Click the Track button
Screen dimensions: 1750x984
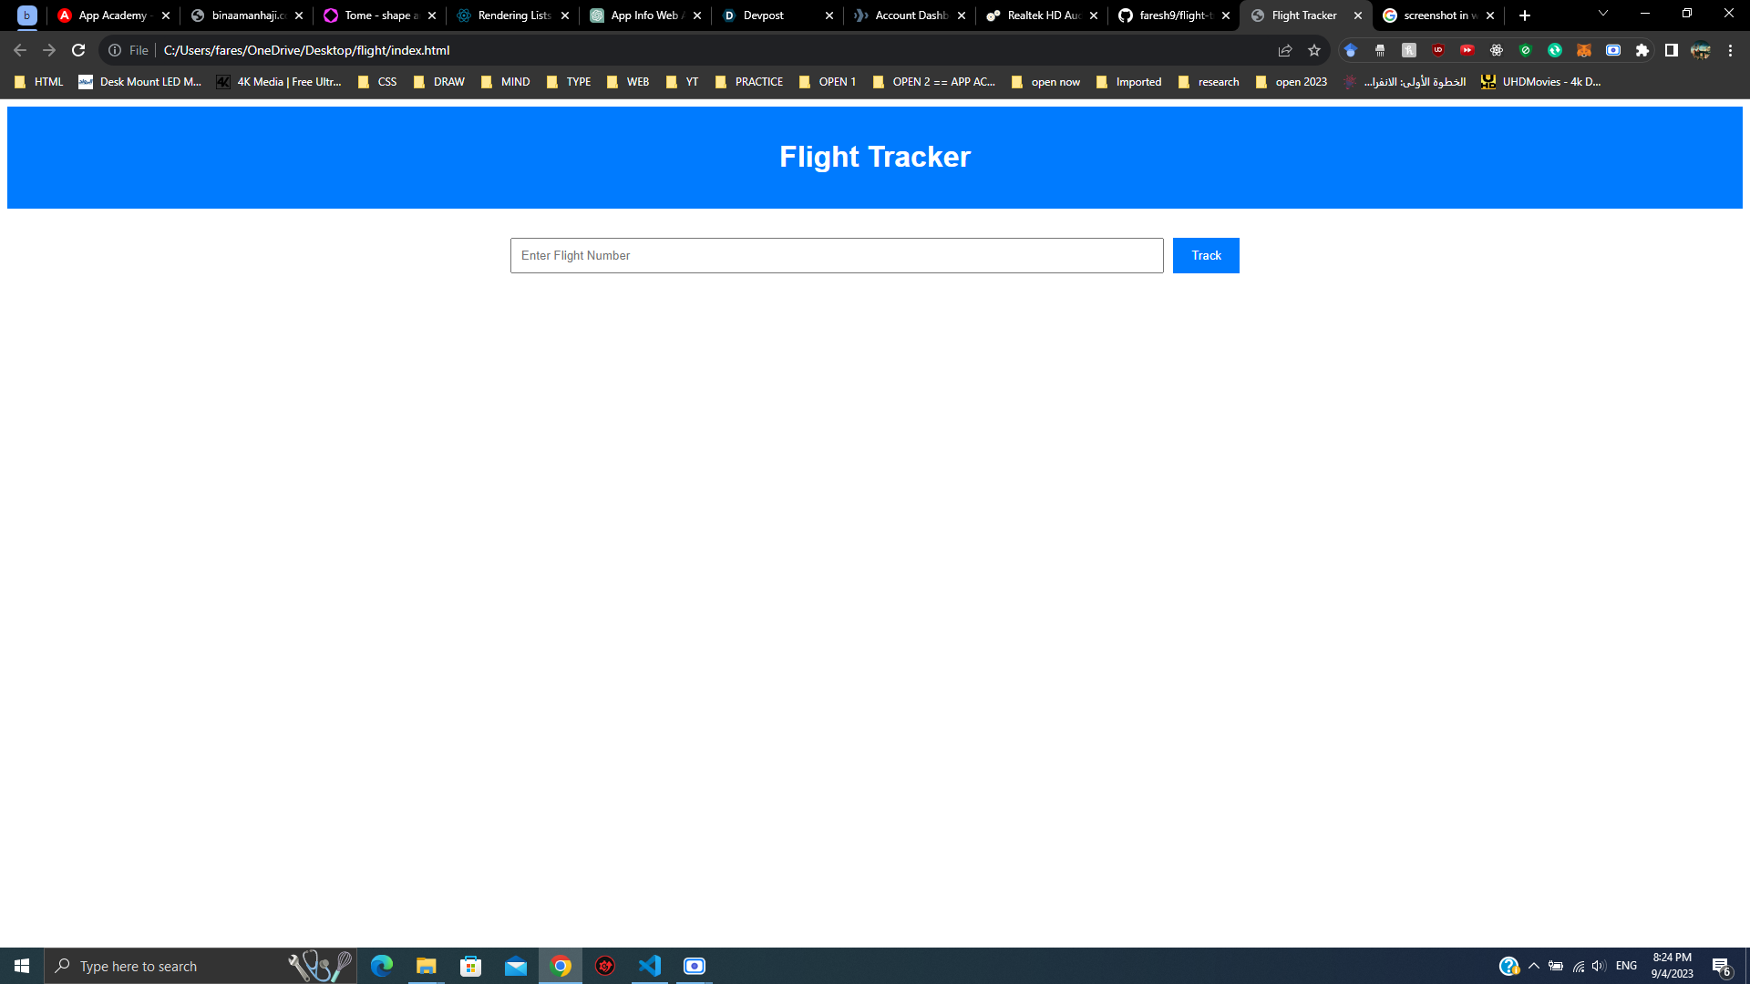(x=1205, y=255)
